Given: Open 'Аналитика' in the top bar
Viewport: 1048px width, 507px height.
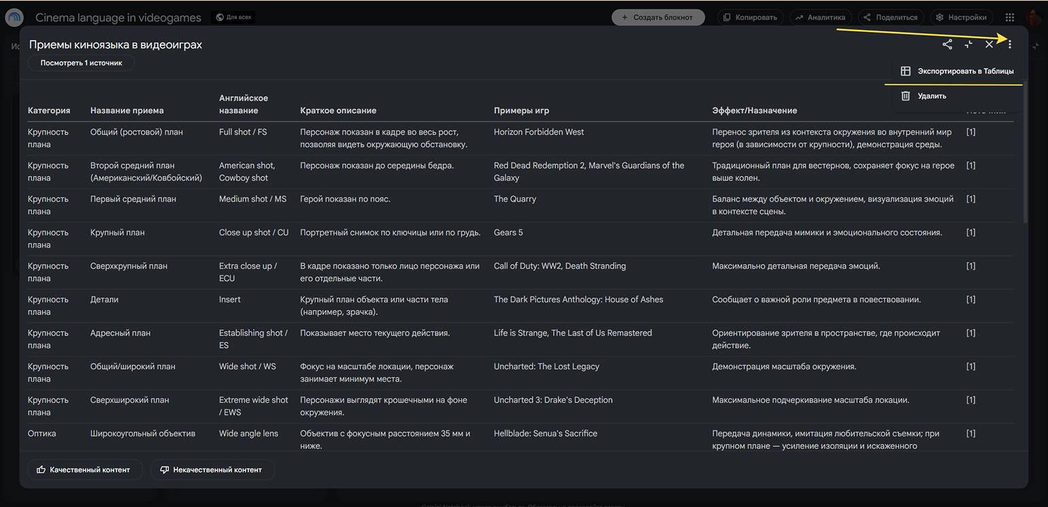Looking at the screenshot, I should coord(820,18).
